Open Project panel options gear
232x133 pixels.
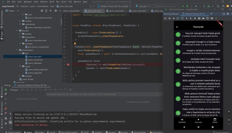[x=56, y=11]
